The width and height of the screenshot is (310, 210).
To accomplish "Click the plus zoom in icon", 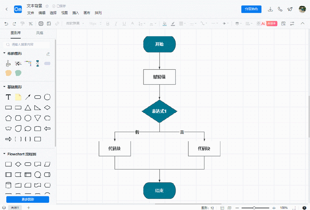I will [x=274, y=208].
